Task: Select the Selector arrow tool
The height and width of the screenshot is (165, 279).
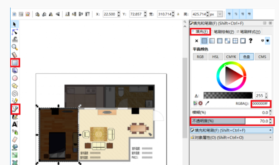Action: 14,24
